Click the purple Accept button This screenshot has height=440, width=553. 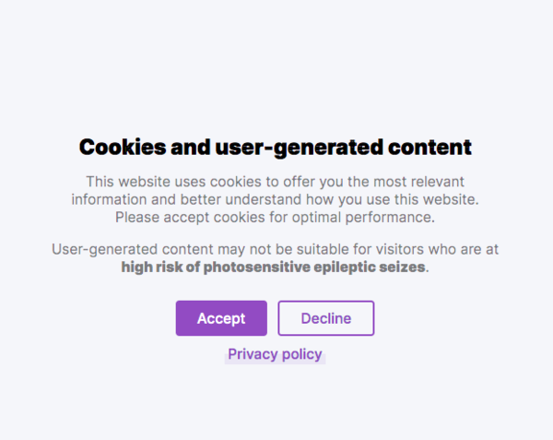221,318
